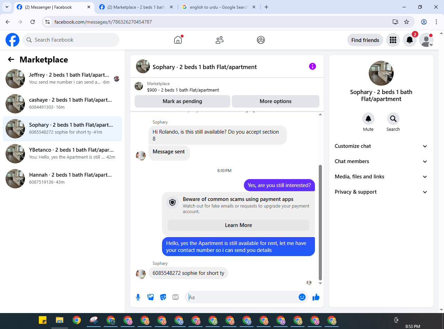Open the Home feed icon
The image size is (444, 329).
178,40
